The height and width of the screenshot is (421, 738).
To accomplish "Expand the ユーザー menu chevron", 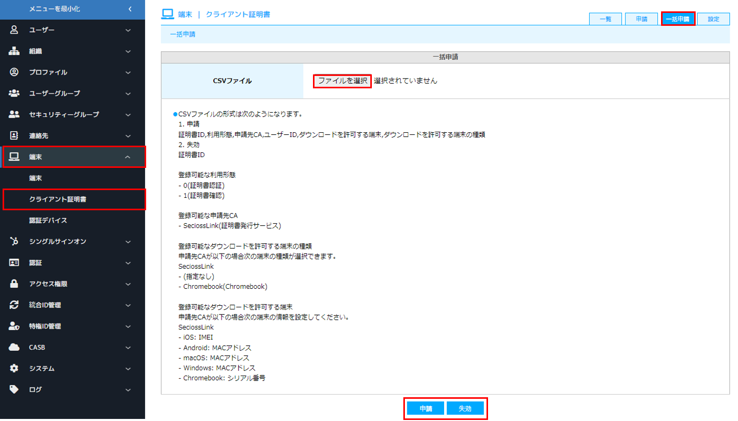I will click(x=128, y=30).
